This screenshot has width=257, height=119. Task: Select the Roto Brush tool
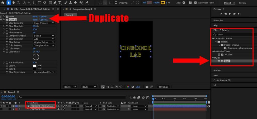click(x=81, y=3)
